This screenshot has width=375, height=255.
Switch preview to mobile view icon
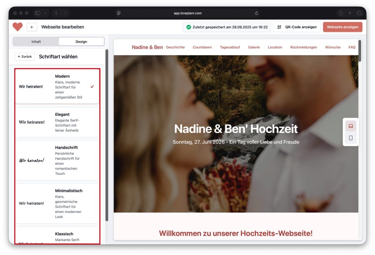click(350, 138)
